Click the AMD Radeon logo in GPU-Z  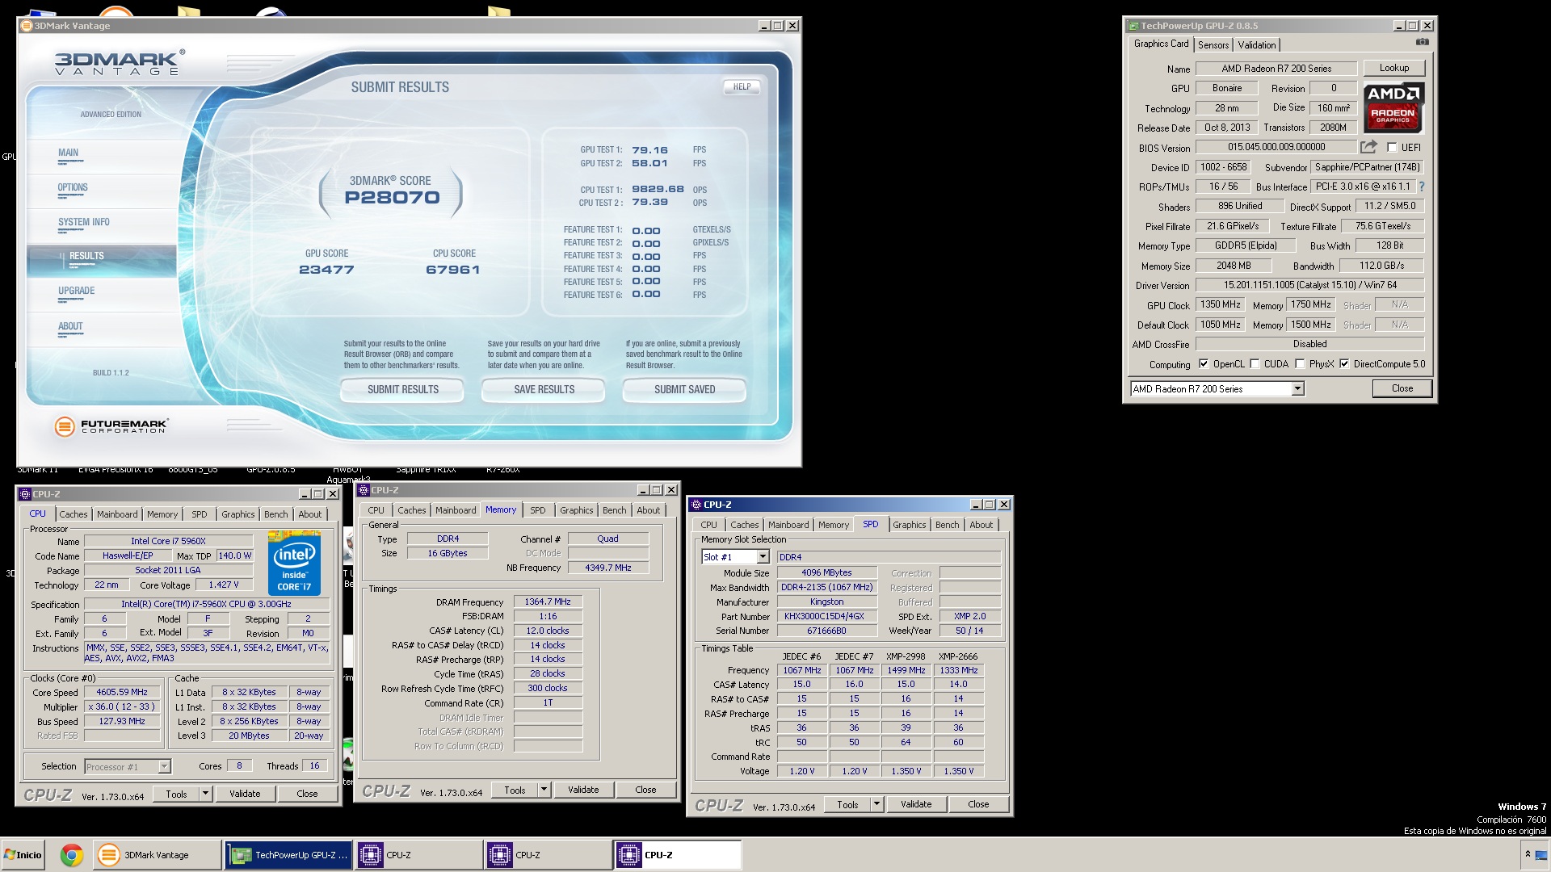tap(1393, 107)
